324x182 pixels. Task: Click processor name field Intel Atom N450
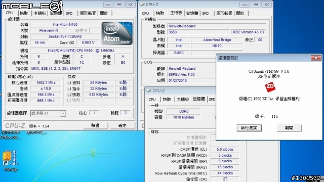65,24
